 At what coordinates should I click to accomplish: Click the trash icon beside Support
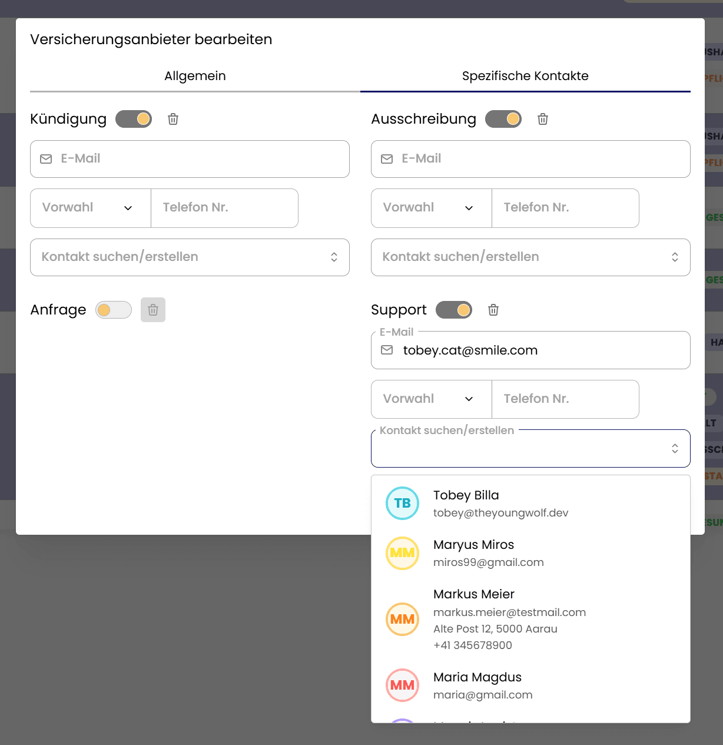(493, 310)
